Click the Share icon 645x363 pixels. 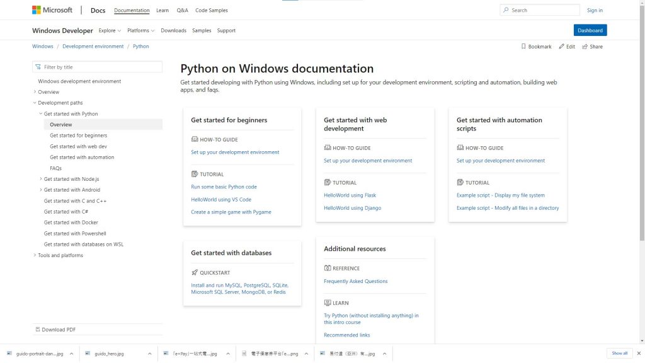pos(585,47)
